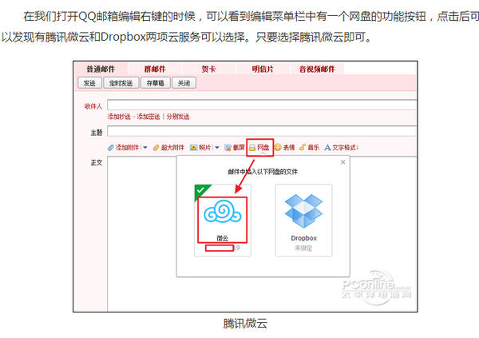Insert an emoticon with 表情

tap(284, 148)
